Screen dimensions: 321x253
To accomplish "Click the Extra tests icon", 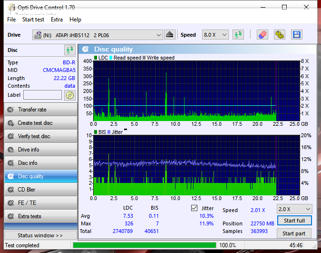I will (x=10, y=216).
